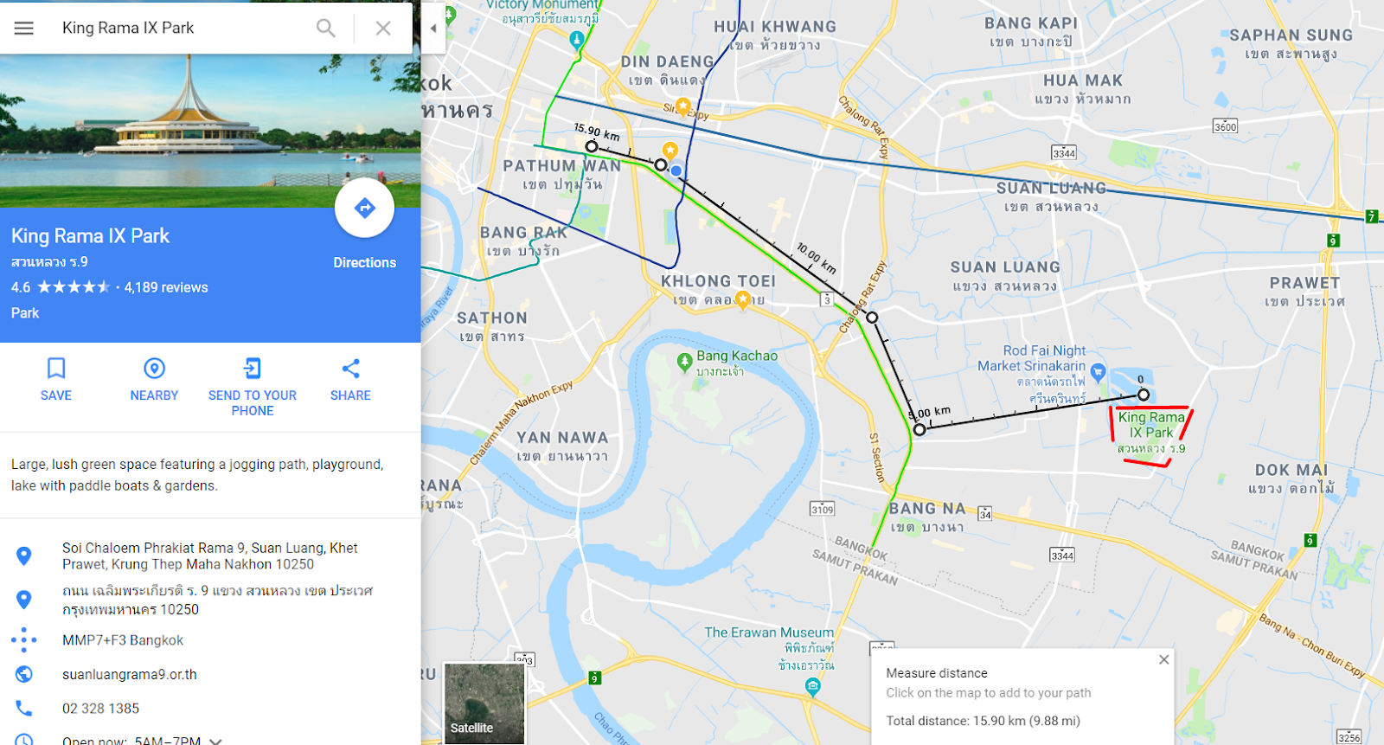
Task: Click the search magnifier icon
Action: (326, 28)
